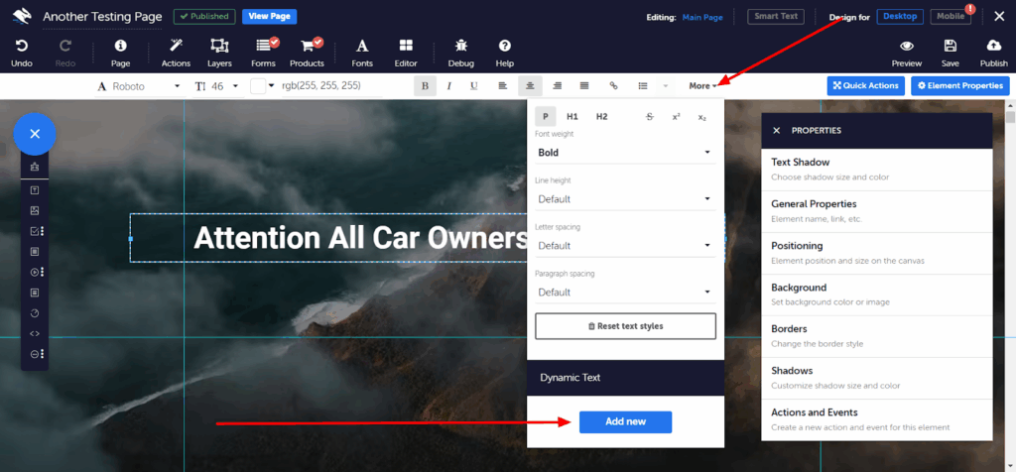This screenshot has height=472, width=1016.
Task: Expand the Line height dropdown
Action: pos(624,199)
